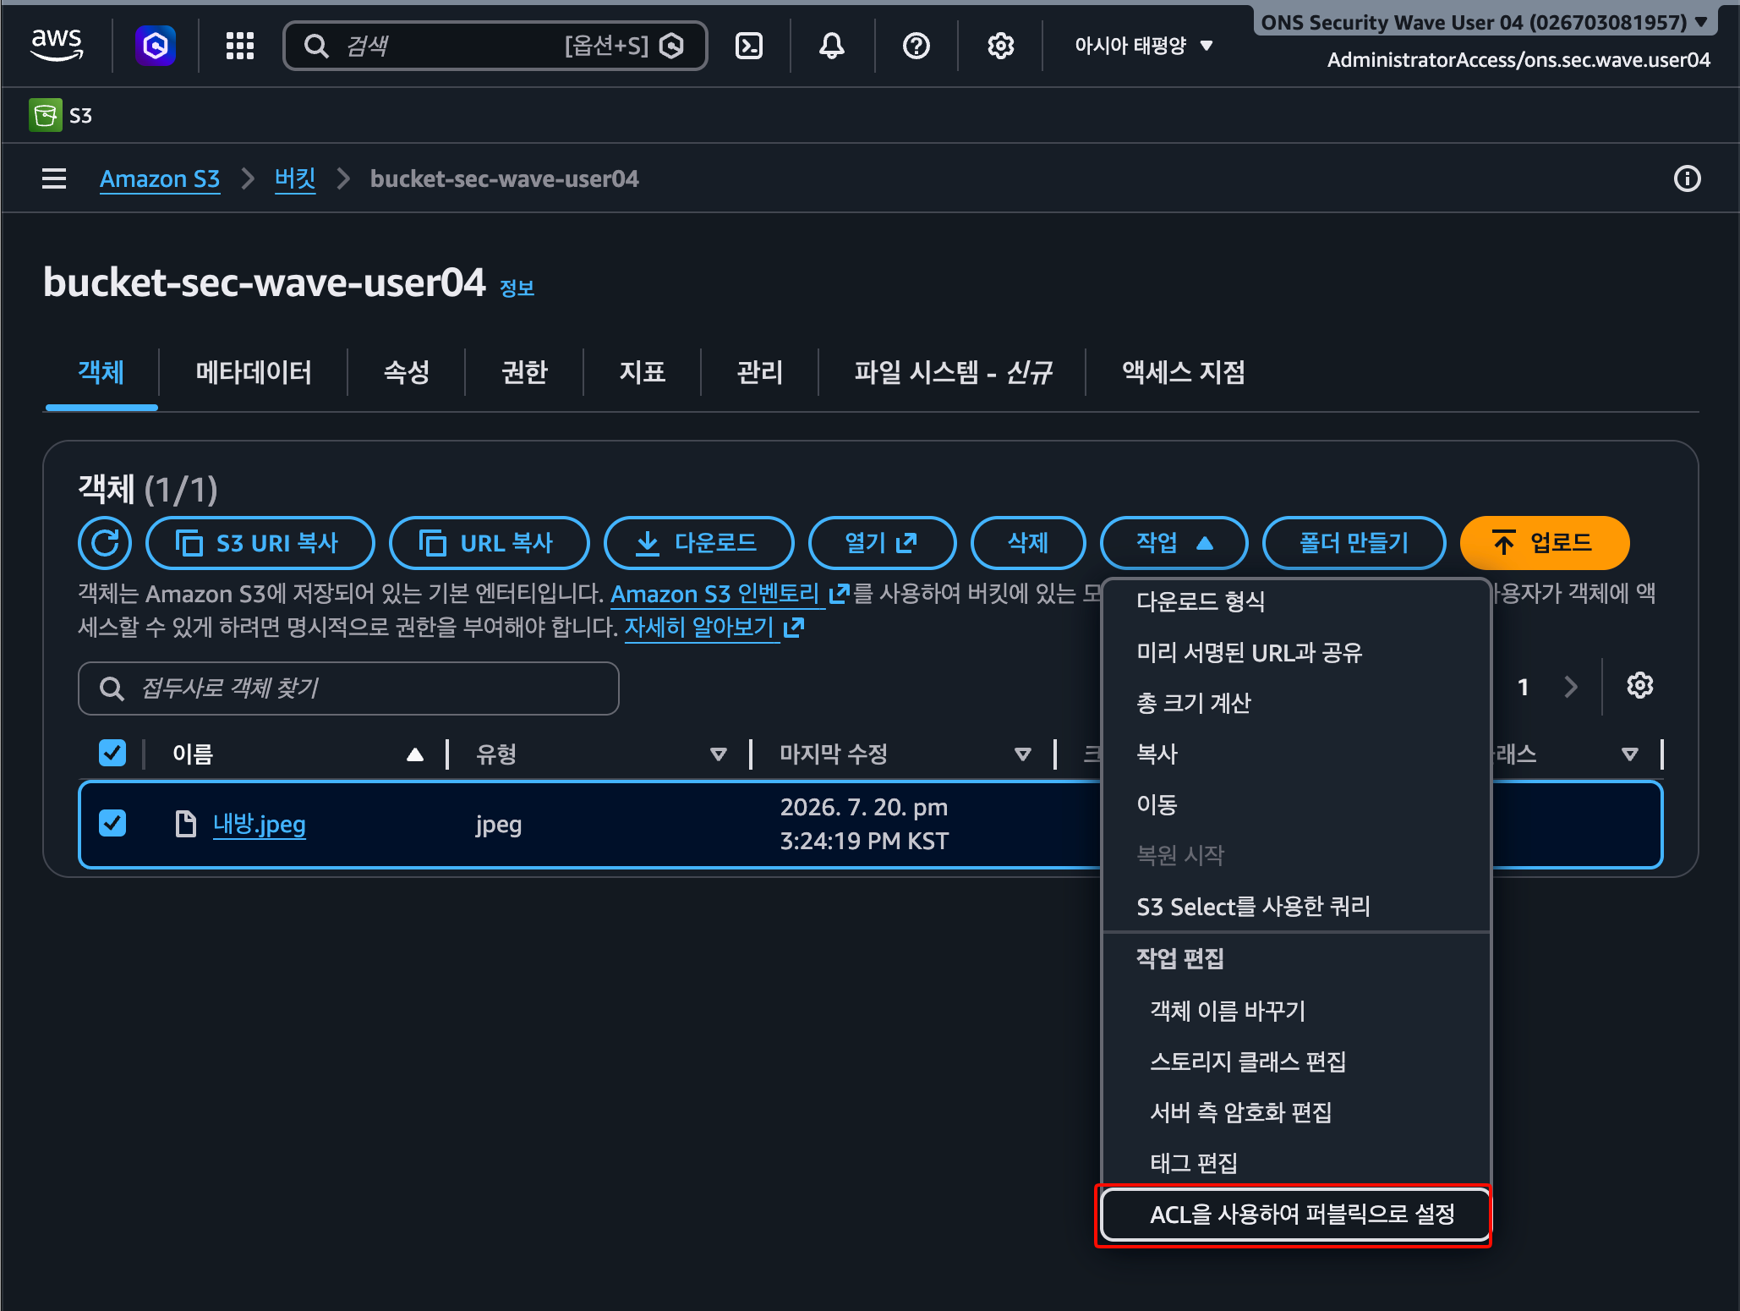Uncheck the 내방.jpeg row checkbox
The image size is (1740, 1311).
[x=112, y=823]
